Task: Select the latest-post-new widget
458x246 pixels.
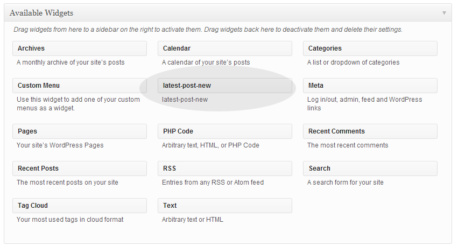Action: (x=224, y=85)
